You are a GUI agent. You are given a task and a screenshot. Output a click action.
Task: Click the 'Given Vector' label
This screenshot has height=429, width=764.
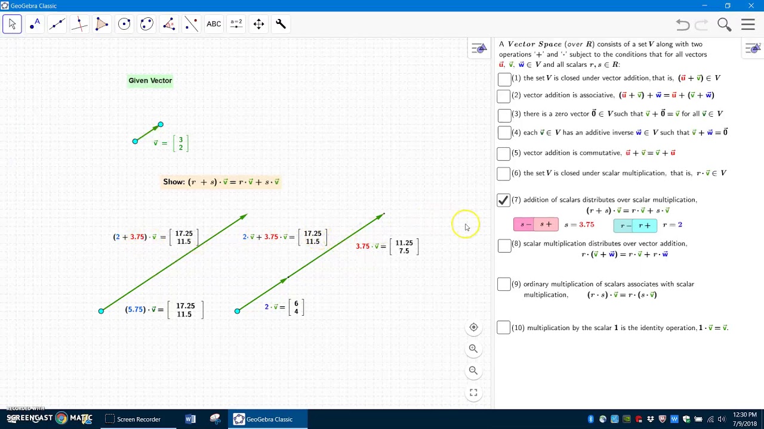click(150, 80)
